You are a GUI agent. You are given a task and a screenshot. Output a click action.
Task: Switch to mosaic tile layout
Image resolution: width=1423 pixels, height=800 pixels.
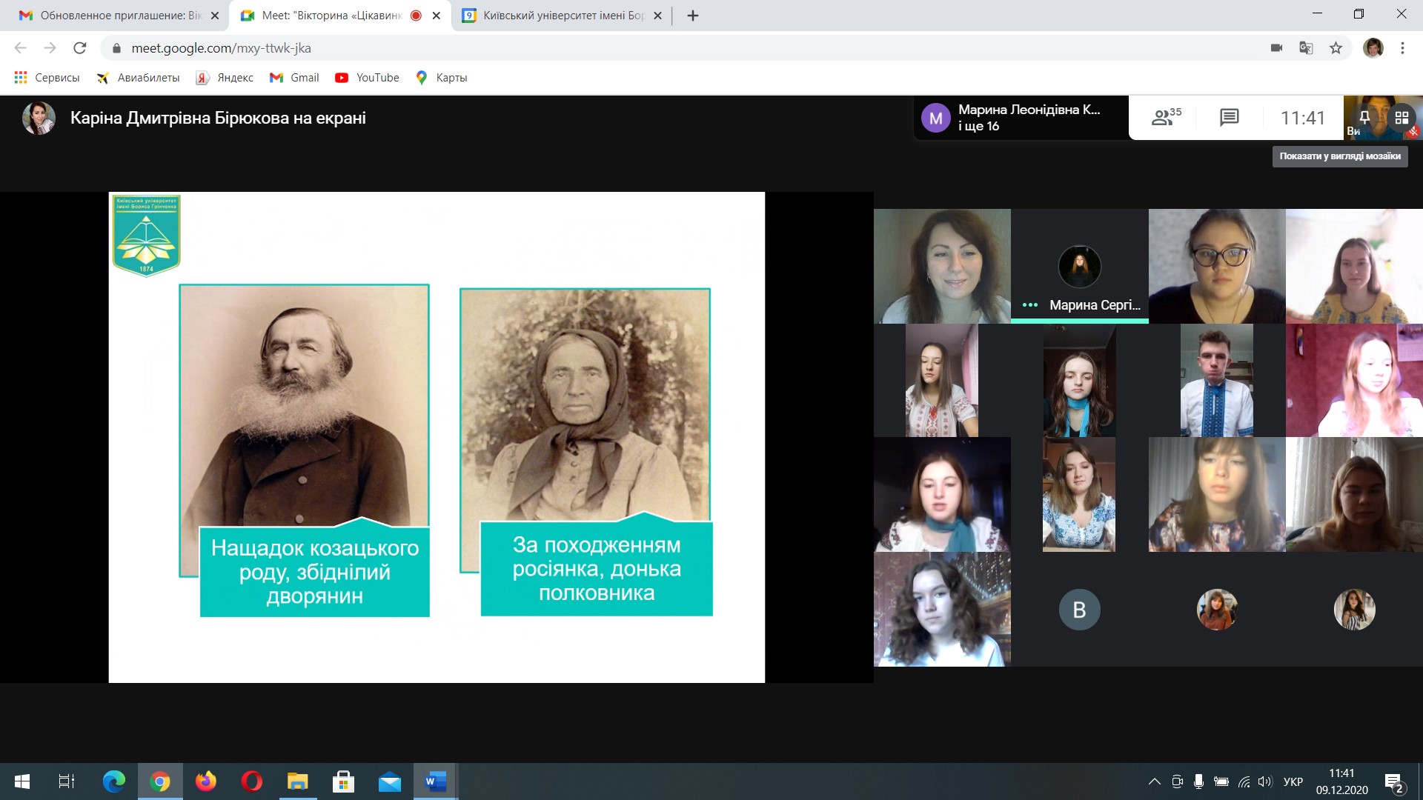pos(1402,118)
